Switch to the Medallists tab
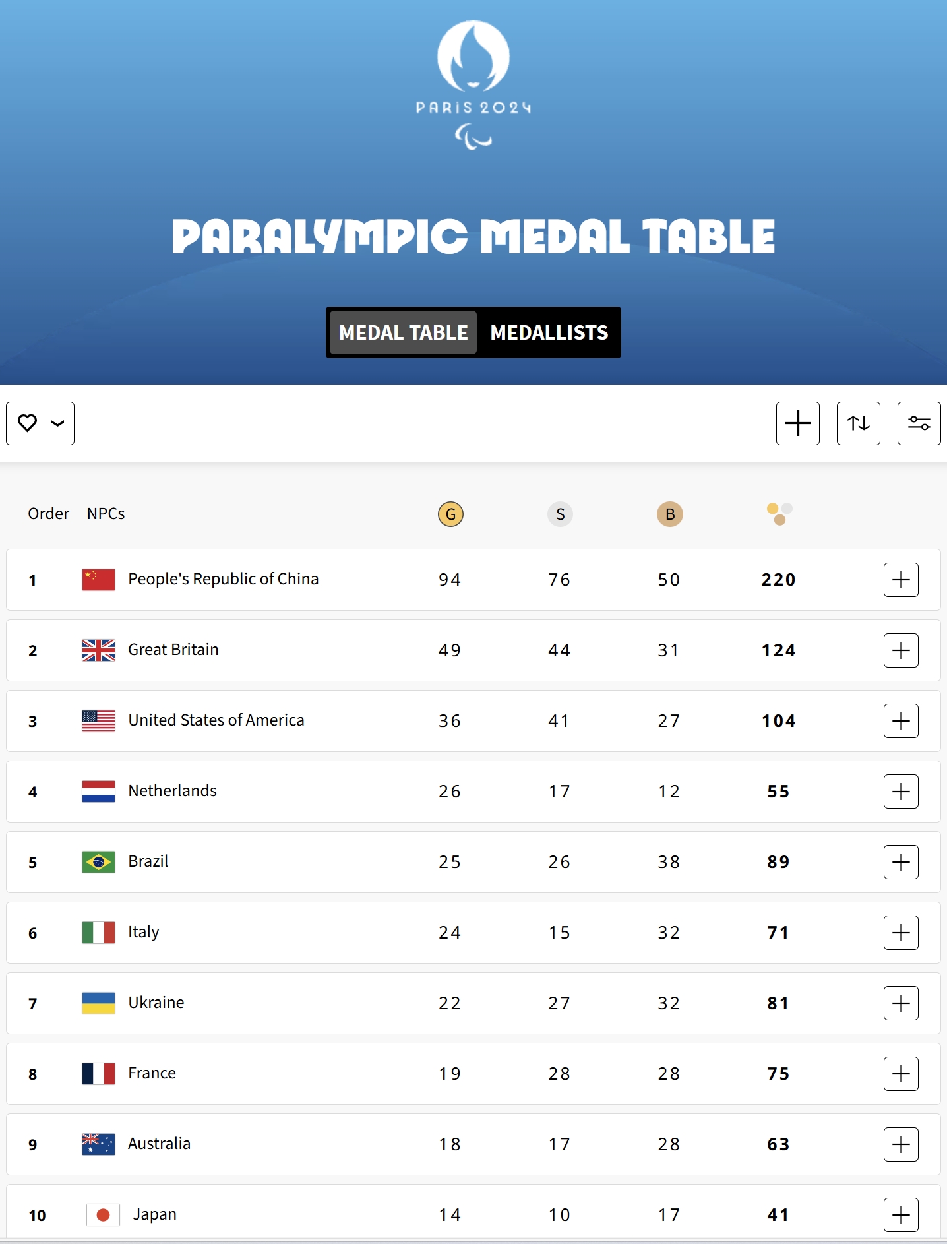947x1244 pixels. click(x=549, y=332)
